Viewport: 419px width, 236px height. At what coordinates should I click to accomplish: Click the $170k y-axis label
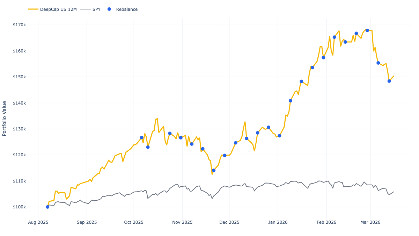(x=19, y=25)
